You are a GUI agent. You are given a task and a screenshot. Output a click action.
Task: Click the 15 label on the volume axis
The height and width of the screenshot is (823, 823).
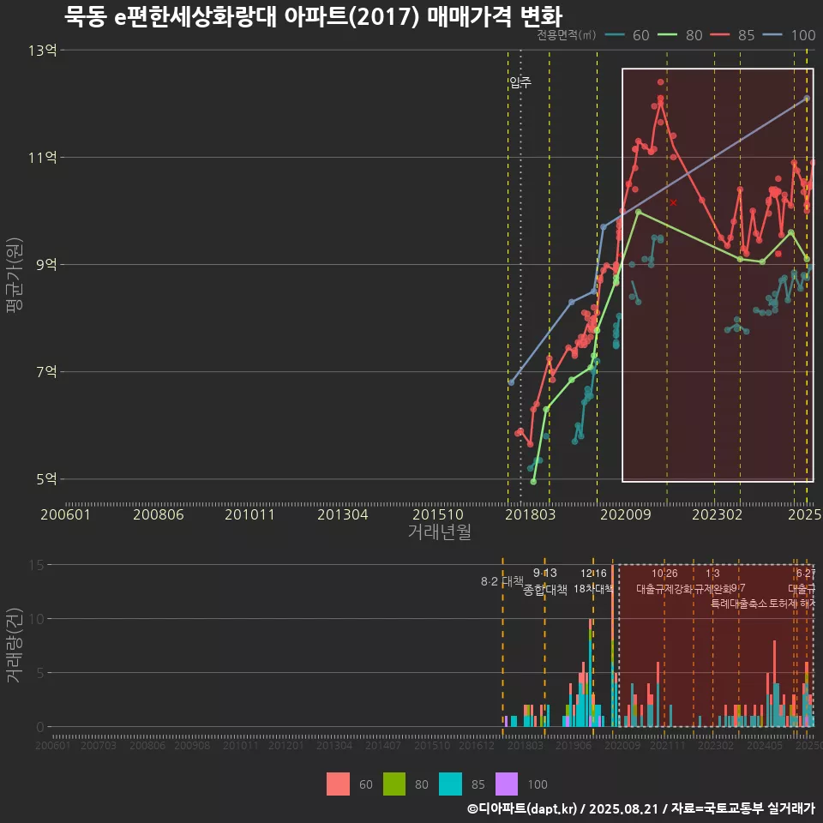36,565
